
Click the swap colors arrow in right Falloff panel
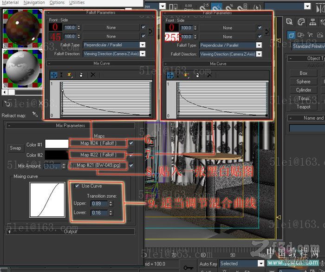(266, 32)
